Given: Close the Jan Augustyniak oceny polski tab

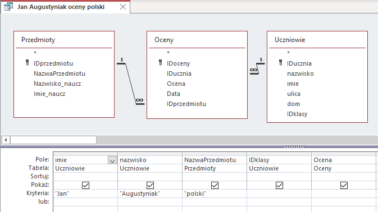Looking at the screenshot, I should (x=123, y=7).
